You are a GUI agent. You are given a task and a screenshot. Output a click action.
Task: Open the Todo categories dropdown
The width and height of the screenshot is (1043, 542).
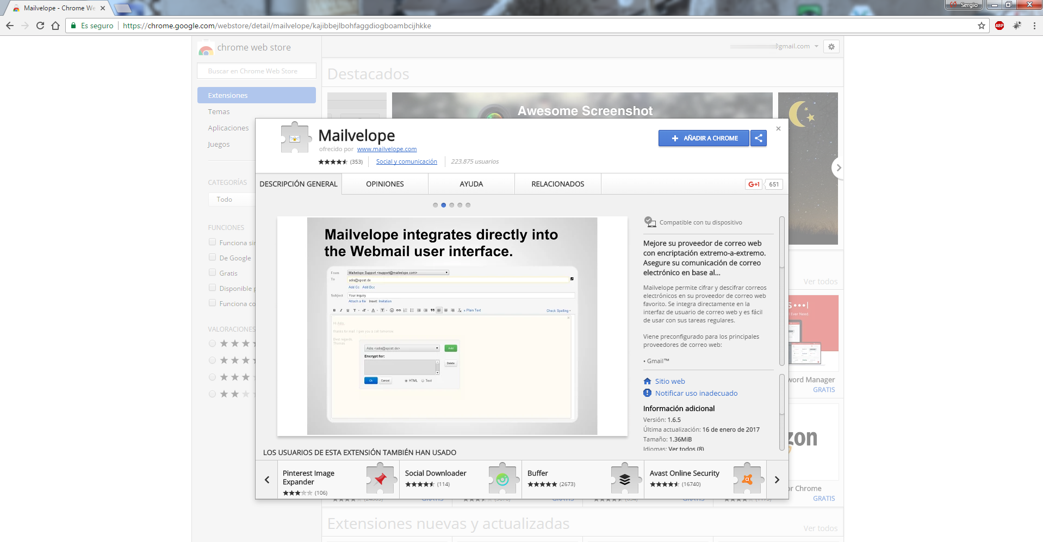(232, 200)
